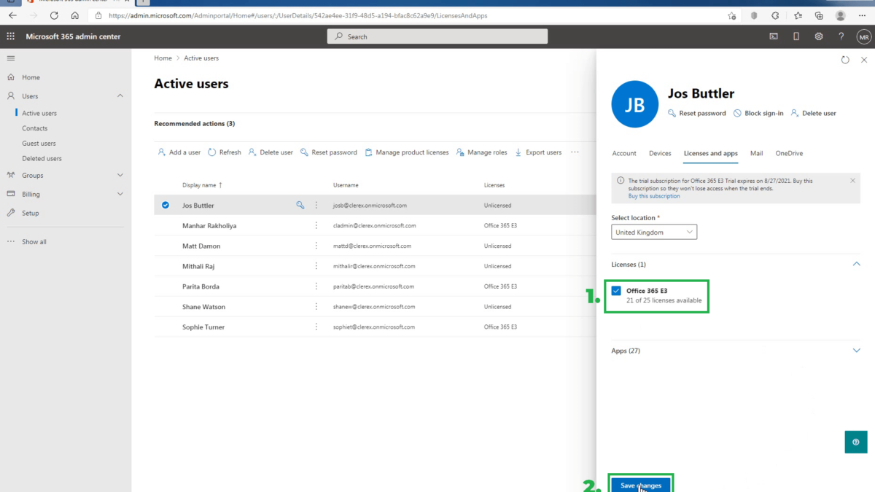This screenshot has width=875, height=492.
Task: Open browser collections icon
Action: 819,15
